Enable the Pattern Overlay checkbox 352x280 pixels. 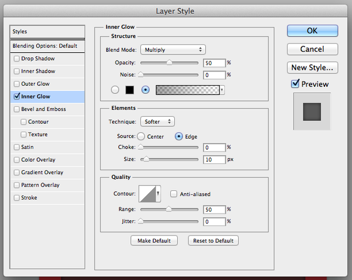16,185
